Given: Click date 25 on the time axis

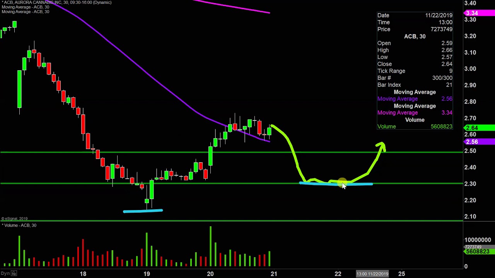Looking at the screenshot, I should point(402,274).
